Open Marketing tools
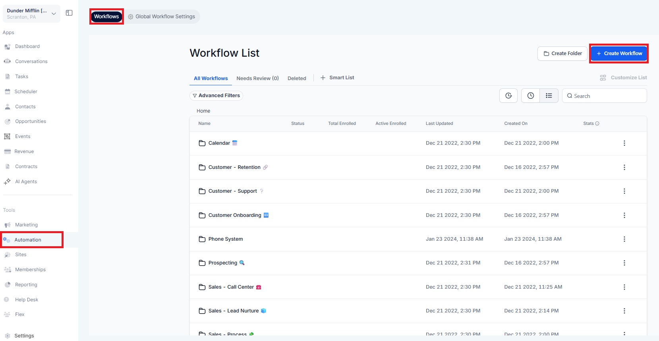The height and width of the screenshot is (341, 659). tap(26, 225)
